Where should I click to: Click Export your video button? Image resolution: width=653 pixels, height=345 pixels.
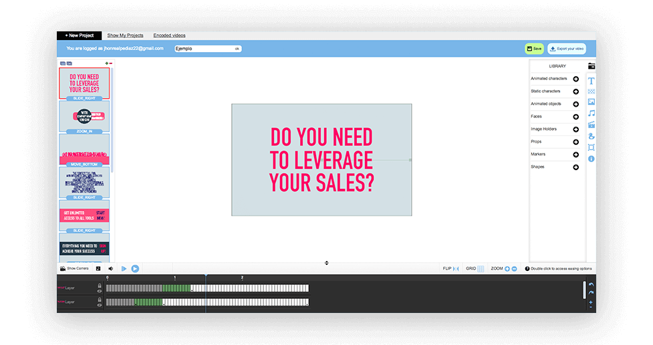pyautogui.click(x=566, y=49)
